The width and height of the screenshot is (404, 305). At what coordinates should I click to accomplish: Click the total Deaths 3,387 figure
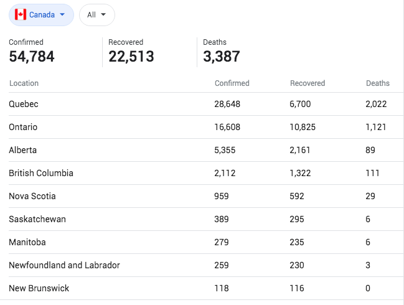[x=221, y=57]
